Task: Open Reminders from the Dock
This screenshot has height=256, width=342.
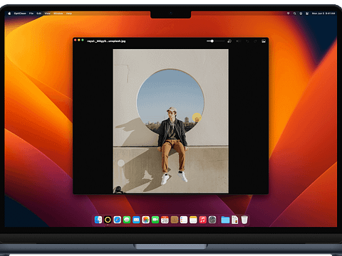Action: [184, 220]
